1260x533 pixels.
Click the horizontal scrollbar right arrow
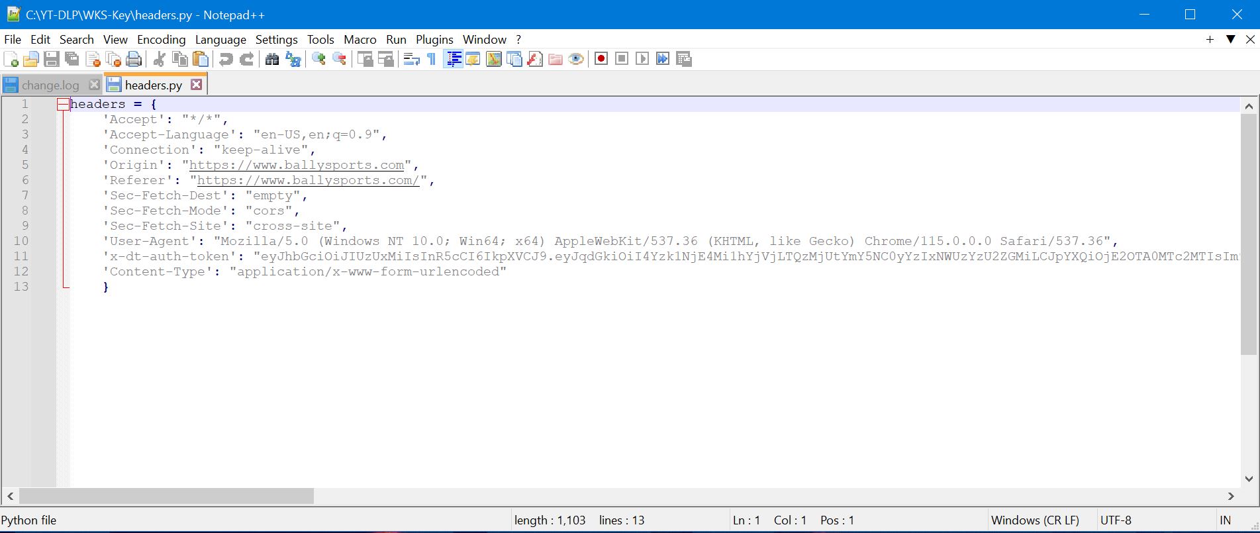1231,496
